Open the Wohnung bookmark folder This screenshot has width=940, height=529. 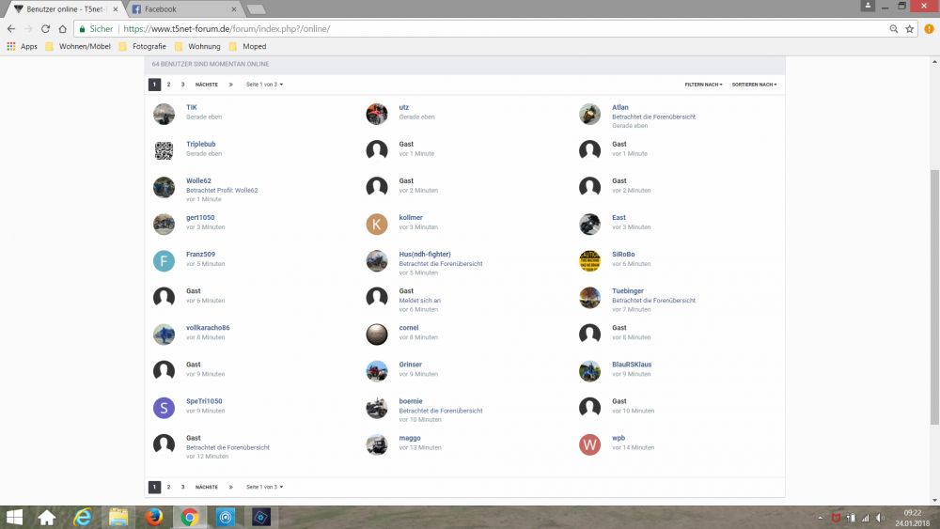pyautogui.click(x=197, y=46)
